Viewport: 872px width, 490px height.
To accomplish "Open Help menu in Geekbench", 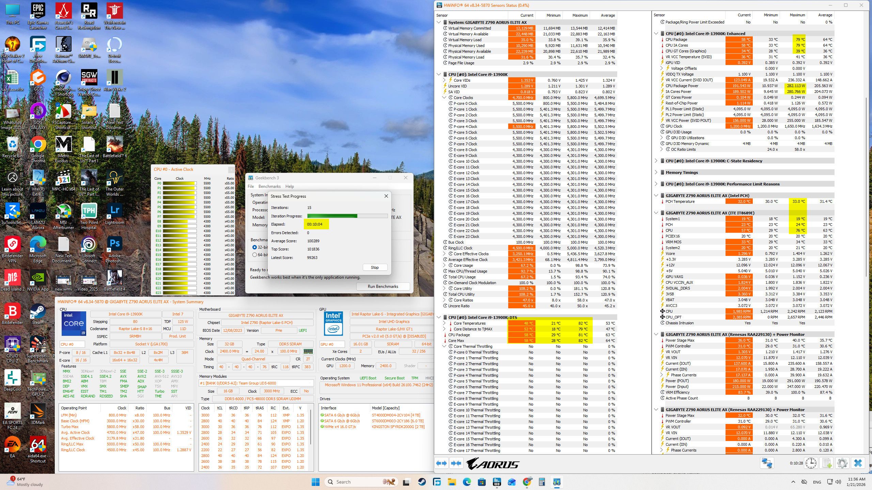I will [x=290, y=186].
